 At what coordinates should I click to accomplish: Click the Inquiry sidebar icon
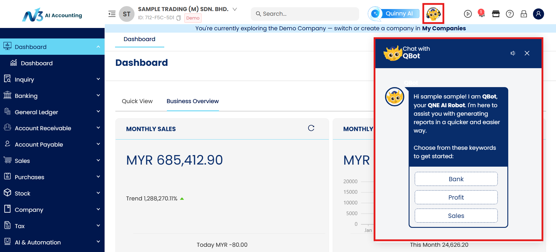[x=7, y=79]
